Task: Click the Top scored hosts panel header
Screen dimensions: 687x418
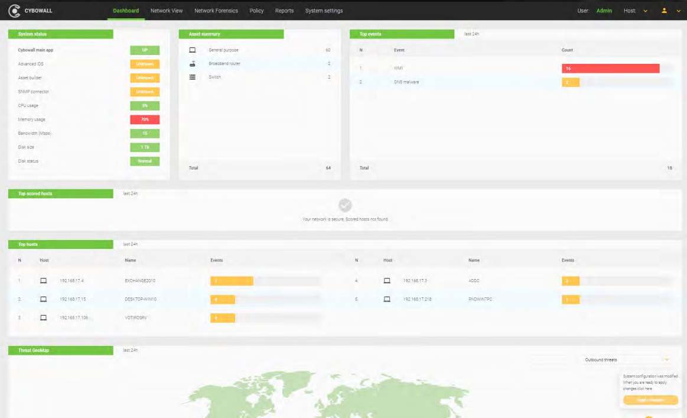Action: (x=60, y=193)
